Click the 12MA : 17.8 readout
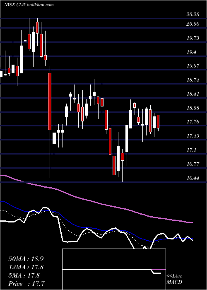 (26, 267)
